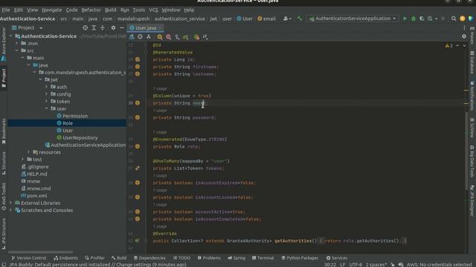Click the UTF-8 encoding status entry
Image resolution: width=476 pixels, height=267 pixels.
coord(356,264)
